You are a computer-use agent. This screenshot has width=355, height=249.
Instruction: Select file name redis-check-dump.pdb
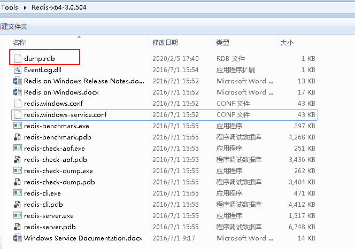click(59, 182)
